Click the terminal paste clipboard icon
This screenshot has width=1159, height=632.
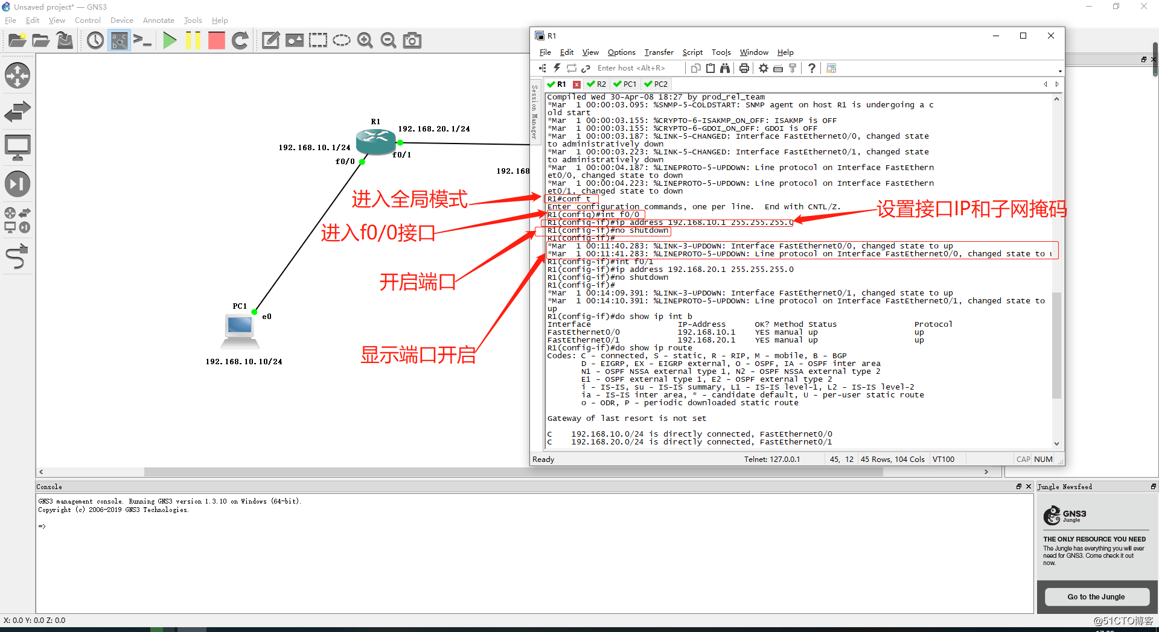[710, 68]
